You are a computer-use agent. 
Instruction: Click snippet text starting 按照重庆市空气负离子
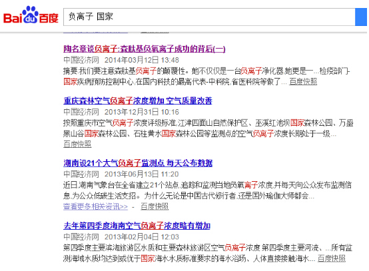(x=208, y=129)
